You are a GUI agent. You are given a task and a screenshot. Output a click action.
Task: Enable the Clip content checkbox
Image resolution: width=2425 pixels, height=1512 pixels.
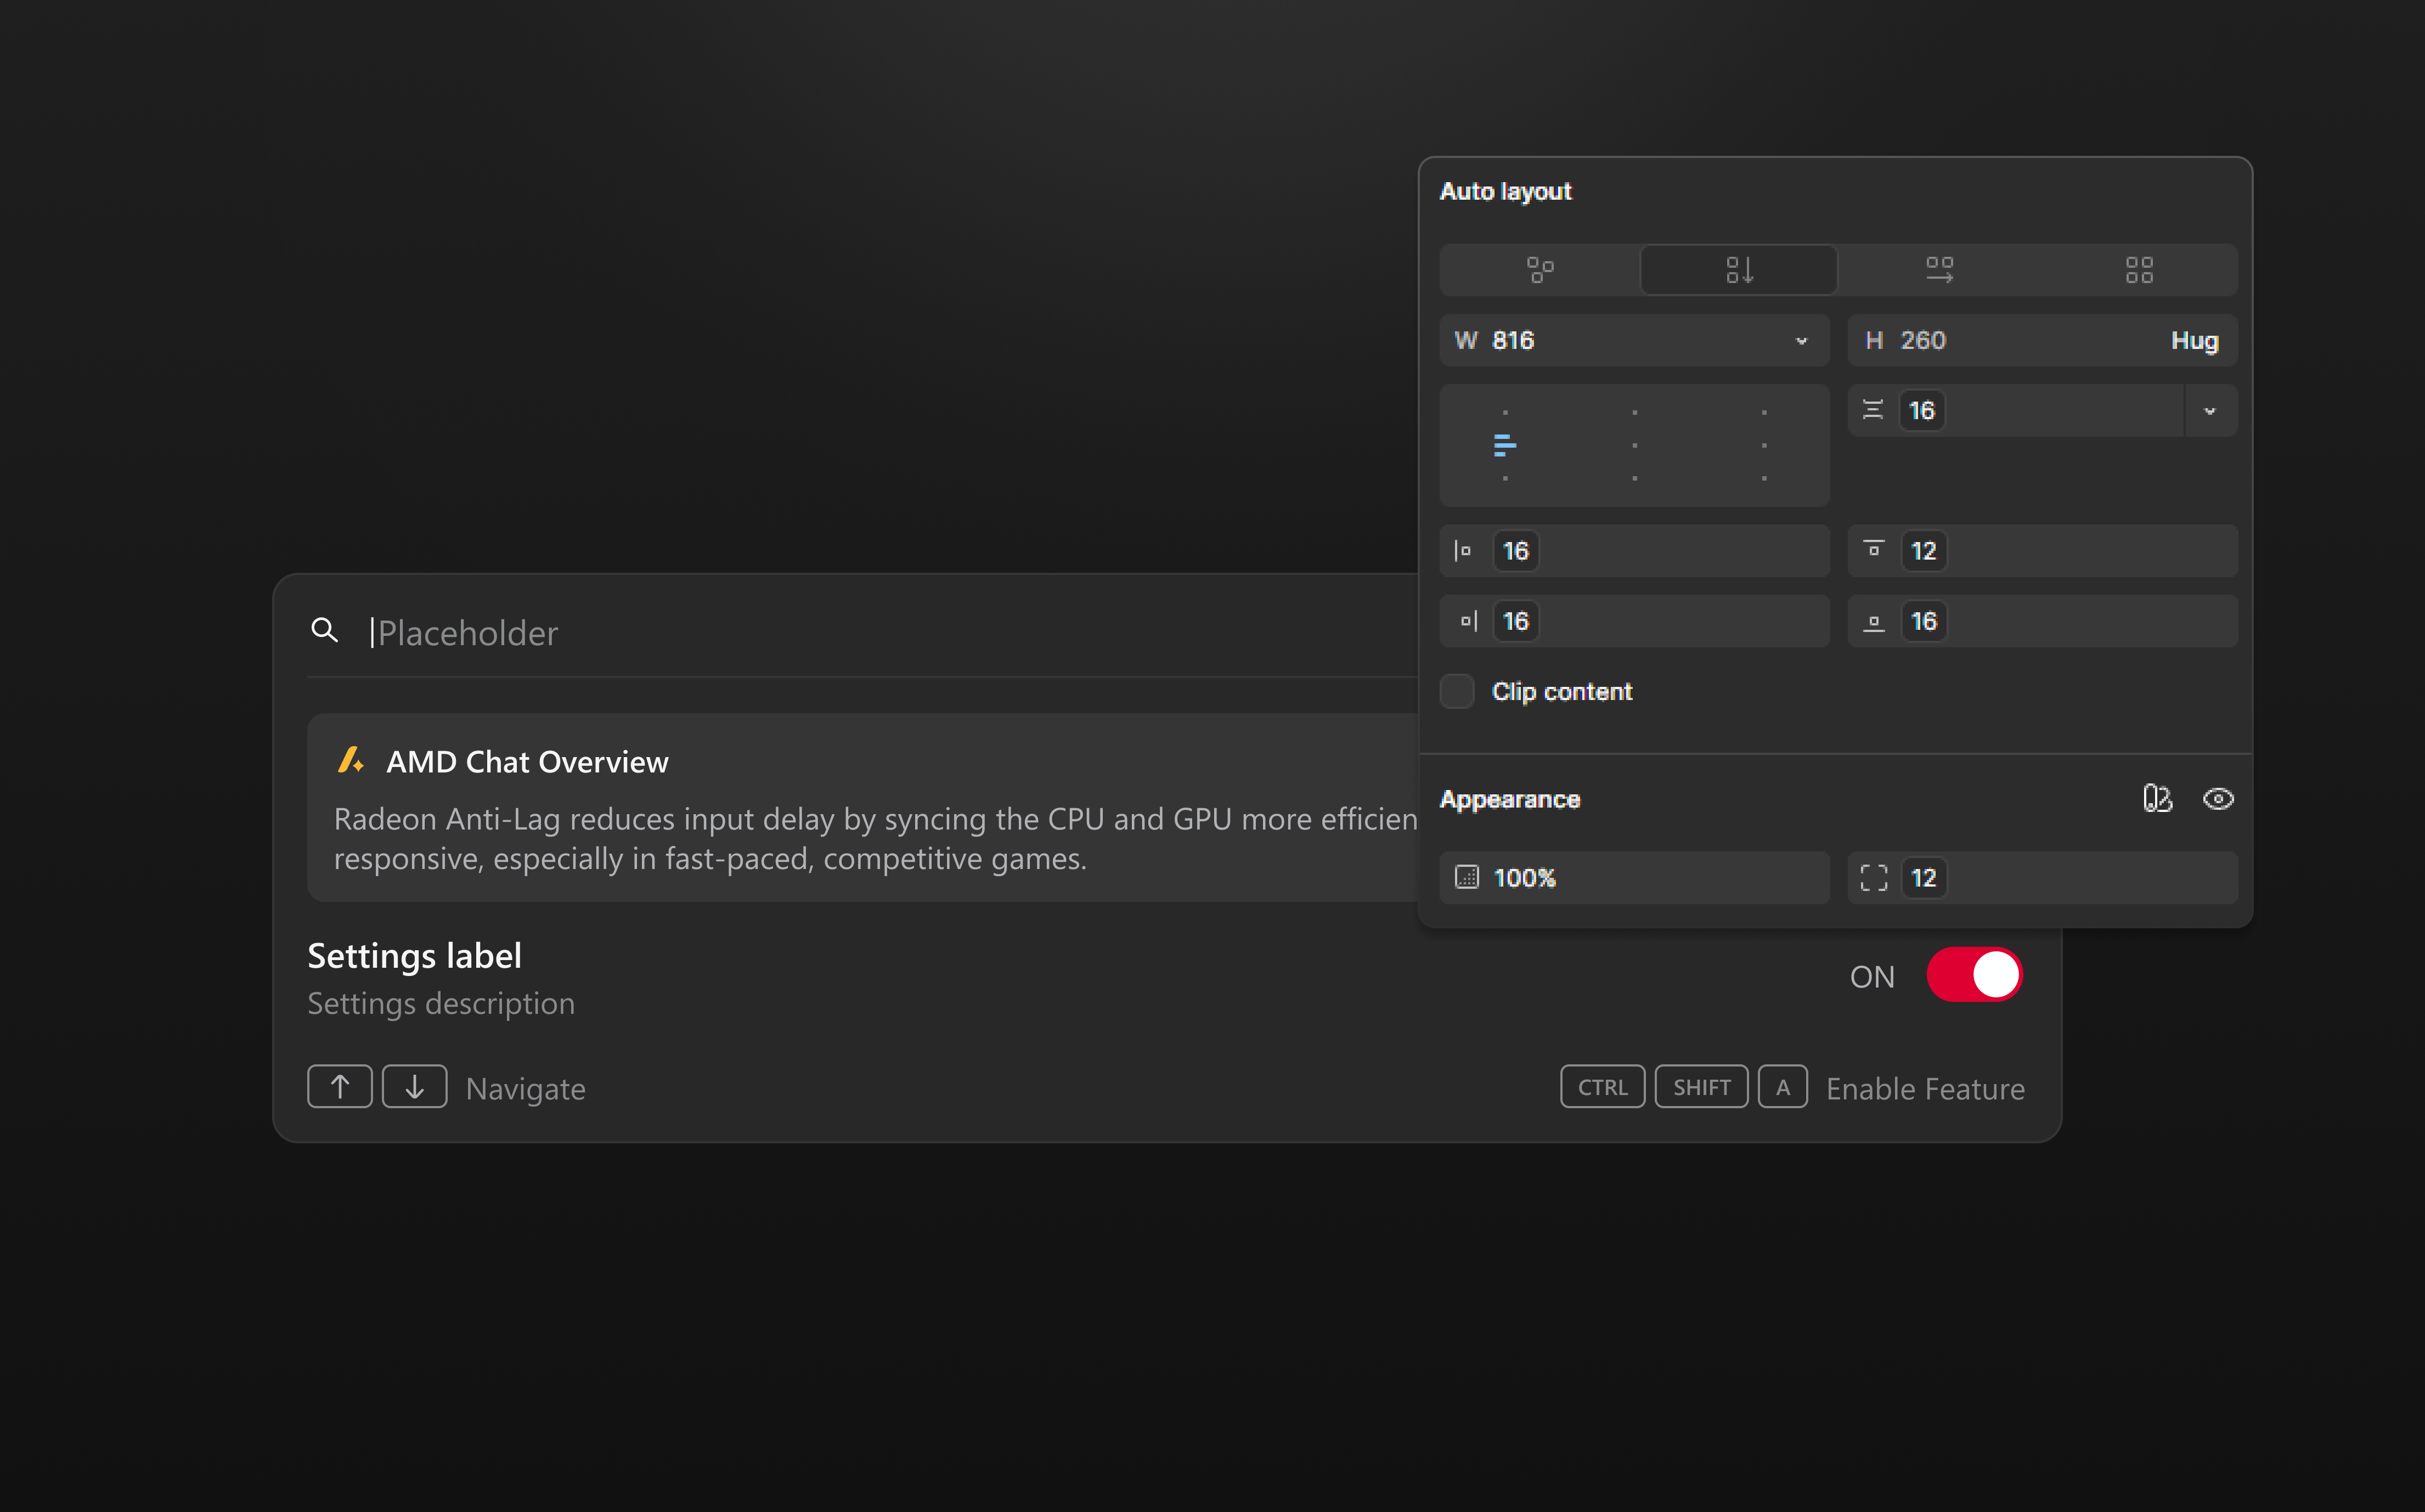pyautogui.click(x=1457, y=691)
